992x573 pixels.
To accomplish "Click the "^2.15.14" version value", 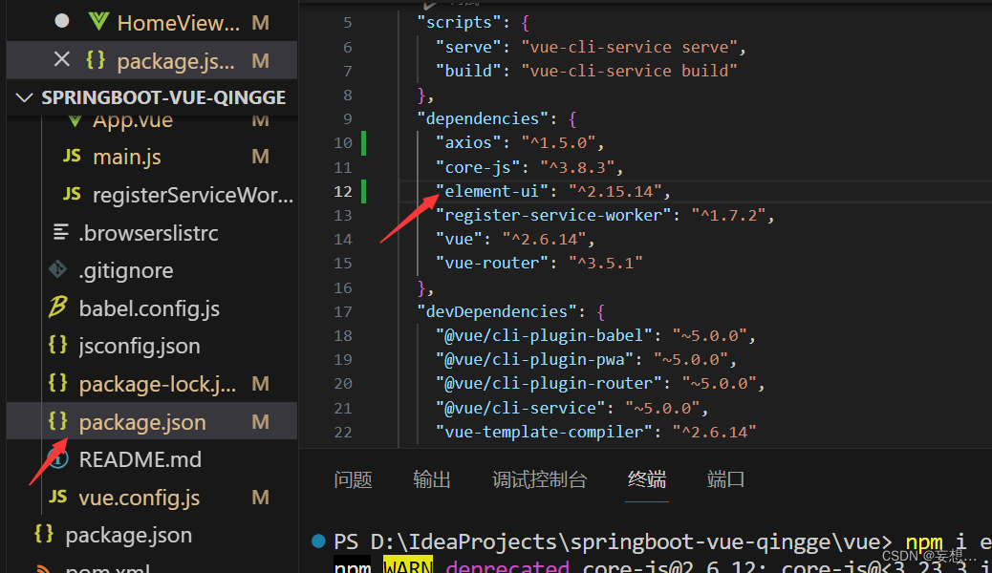I will pyautogui.click(x=615, y=191).
